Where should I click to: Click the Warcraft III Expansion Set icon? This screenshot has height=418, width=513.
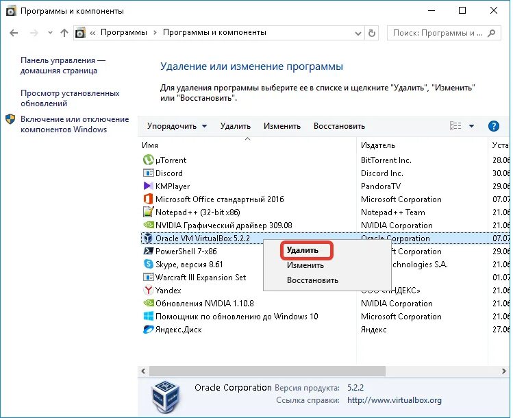tap(148, 278)
